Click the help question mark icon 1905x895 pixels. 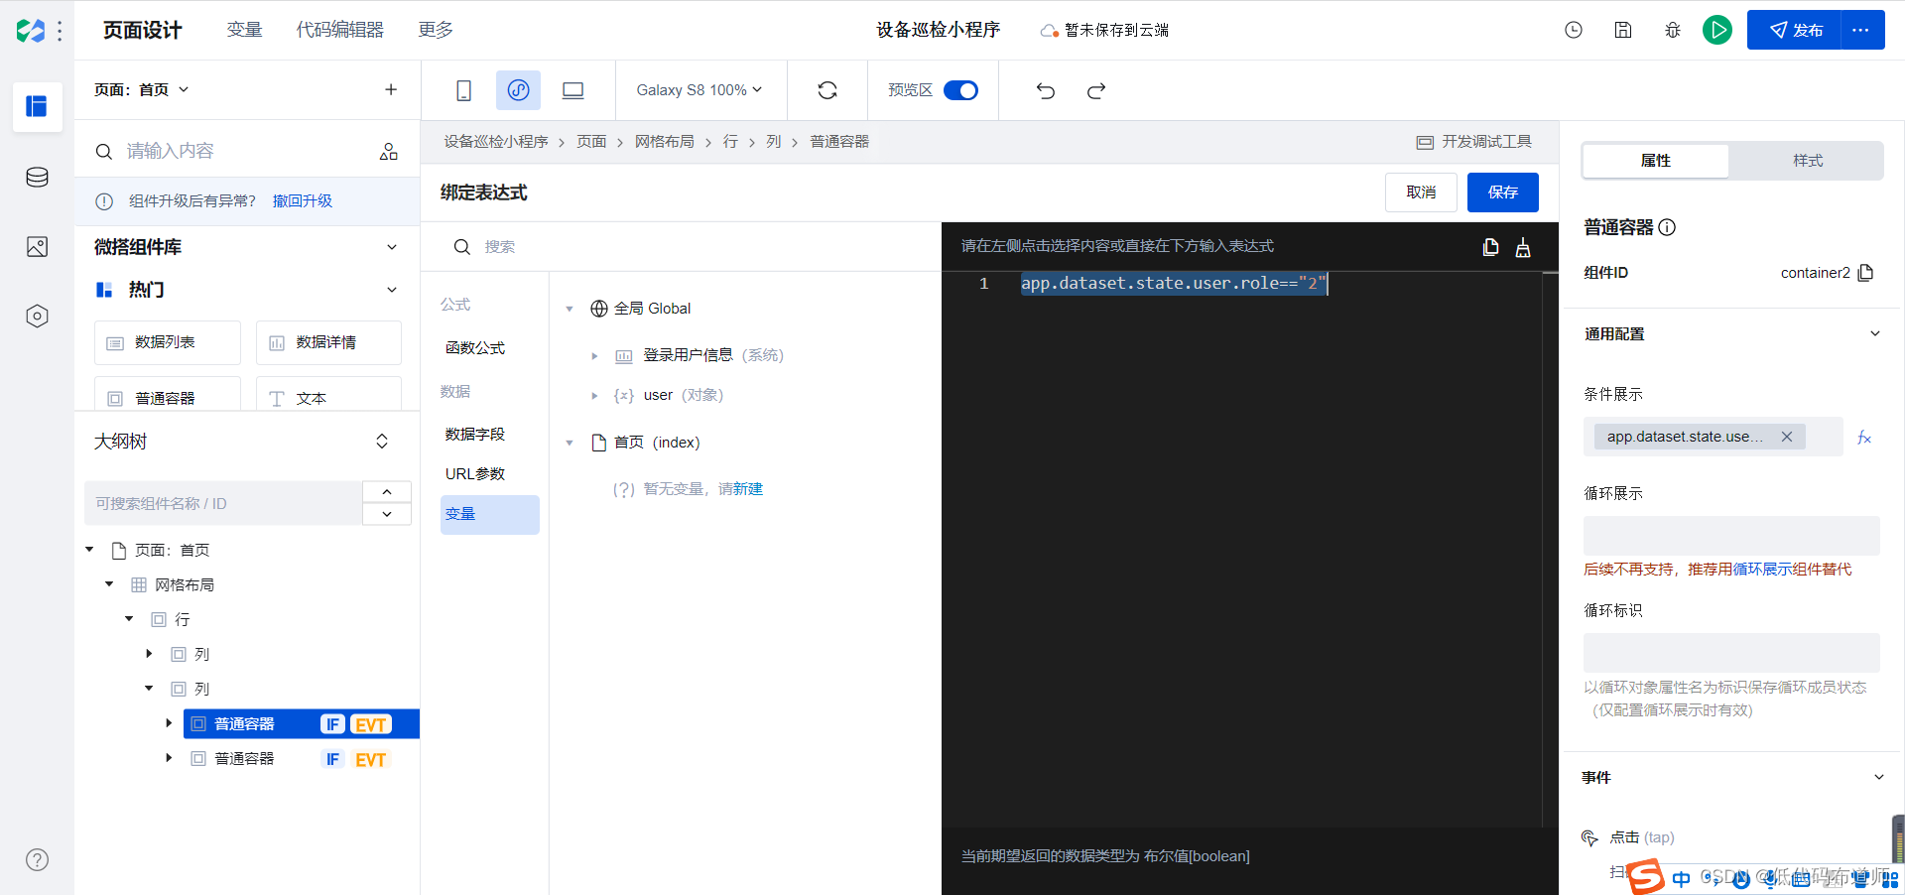tap(38, 859)
